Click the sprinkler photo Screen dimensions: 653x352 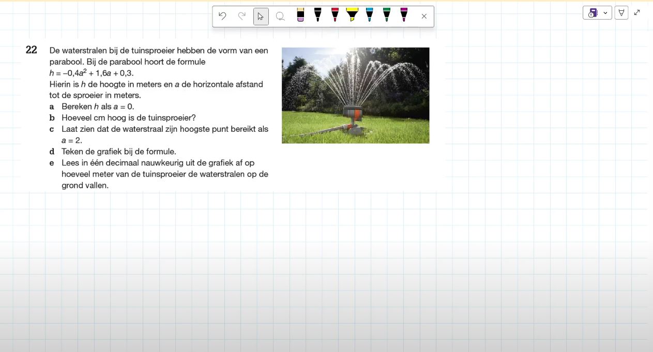pos(355,96)
